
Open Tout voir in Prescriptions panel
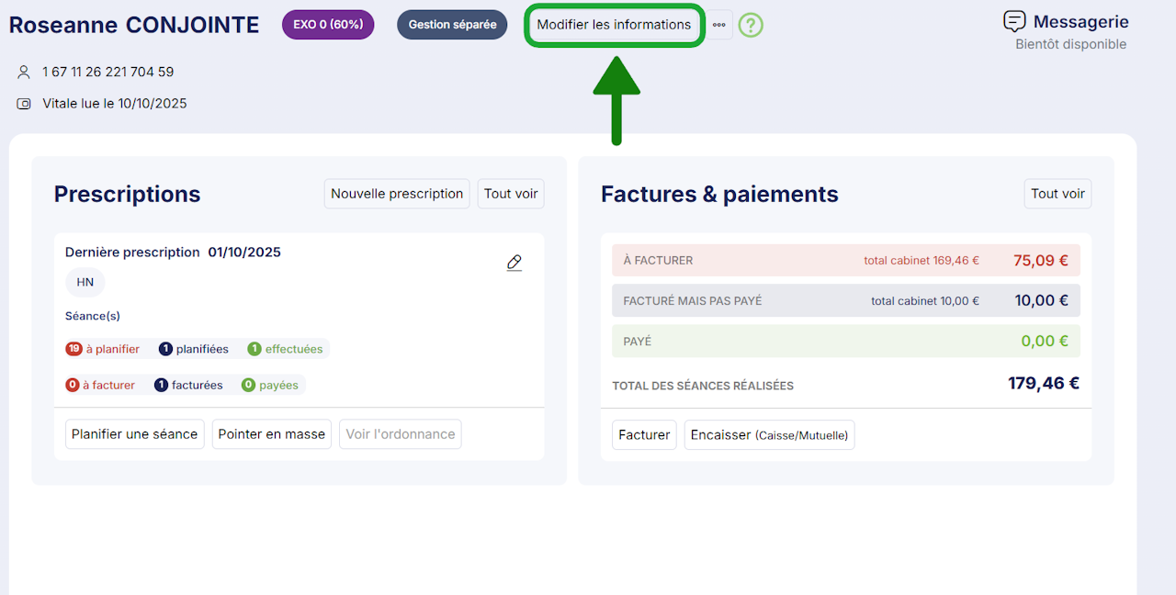click(x=511, y=194)
